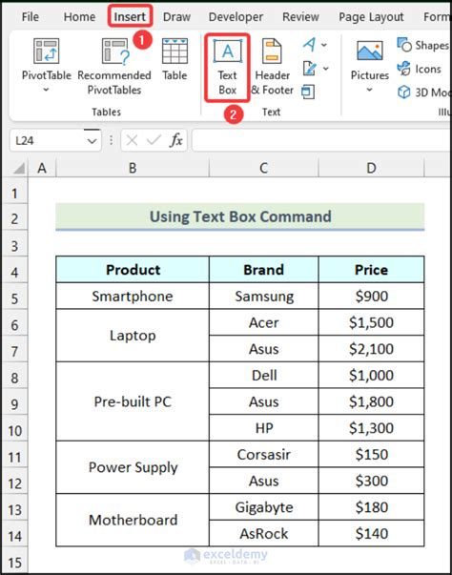Select the merged Laptop cell
This screenshot has height=575, width=452.
(x=133, y=335)
